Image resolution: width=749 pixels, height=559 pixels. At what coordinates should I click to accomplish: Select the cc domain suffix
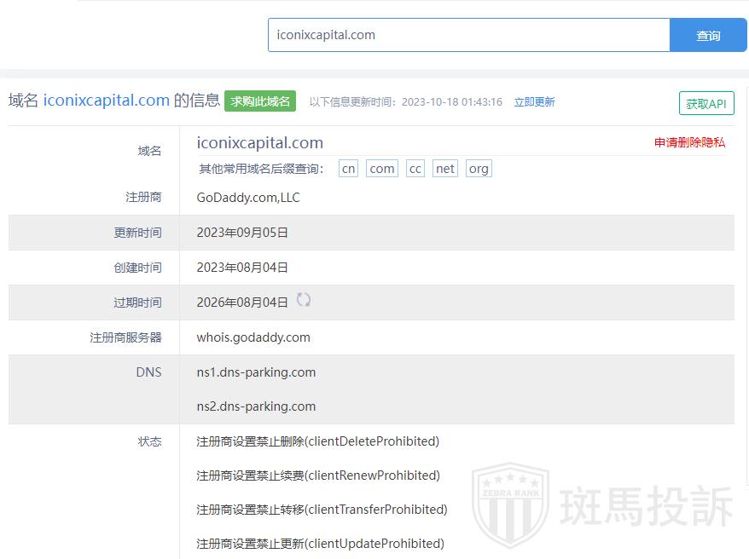[x=415, y=169]
